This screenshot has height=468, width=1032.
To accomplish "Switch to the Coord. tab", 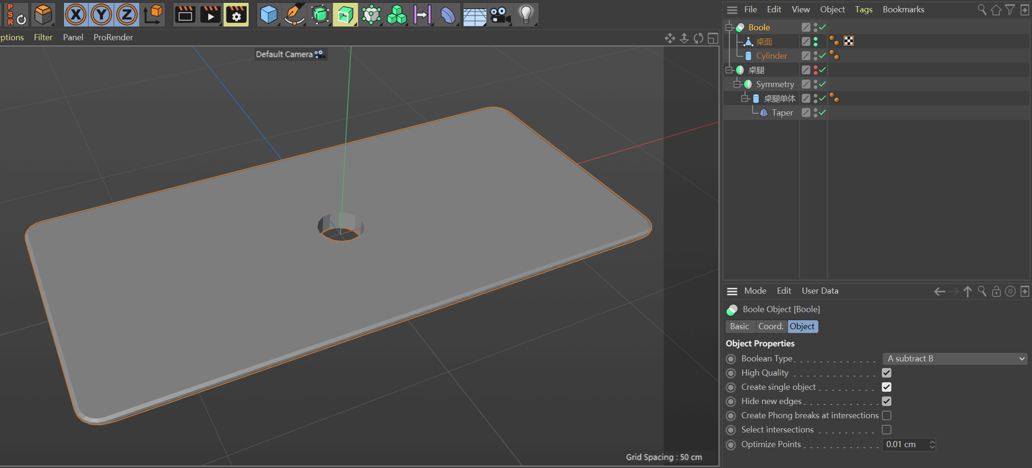I will click(771, 326).
